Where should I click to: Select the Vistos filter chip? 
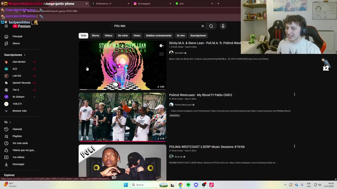[137, 35]
